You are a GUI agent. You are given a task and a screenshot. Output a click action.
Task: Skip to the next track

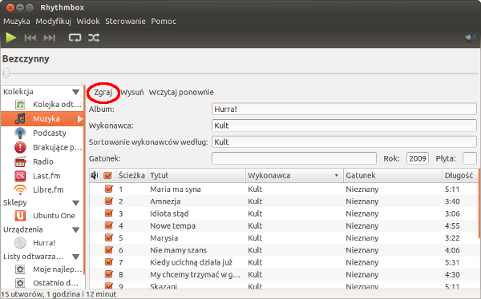coord(49,38)
